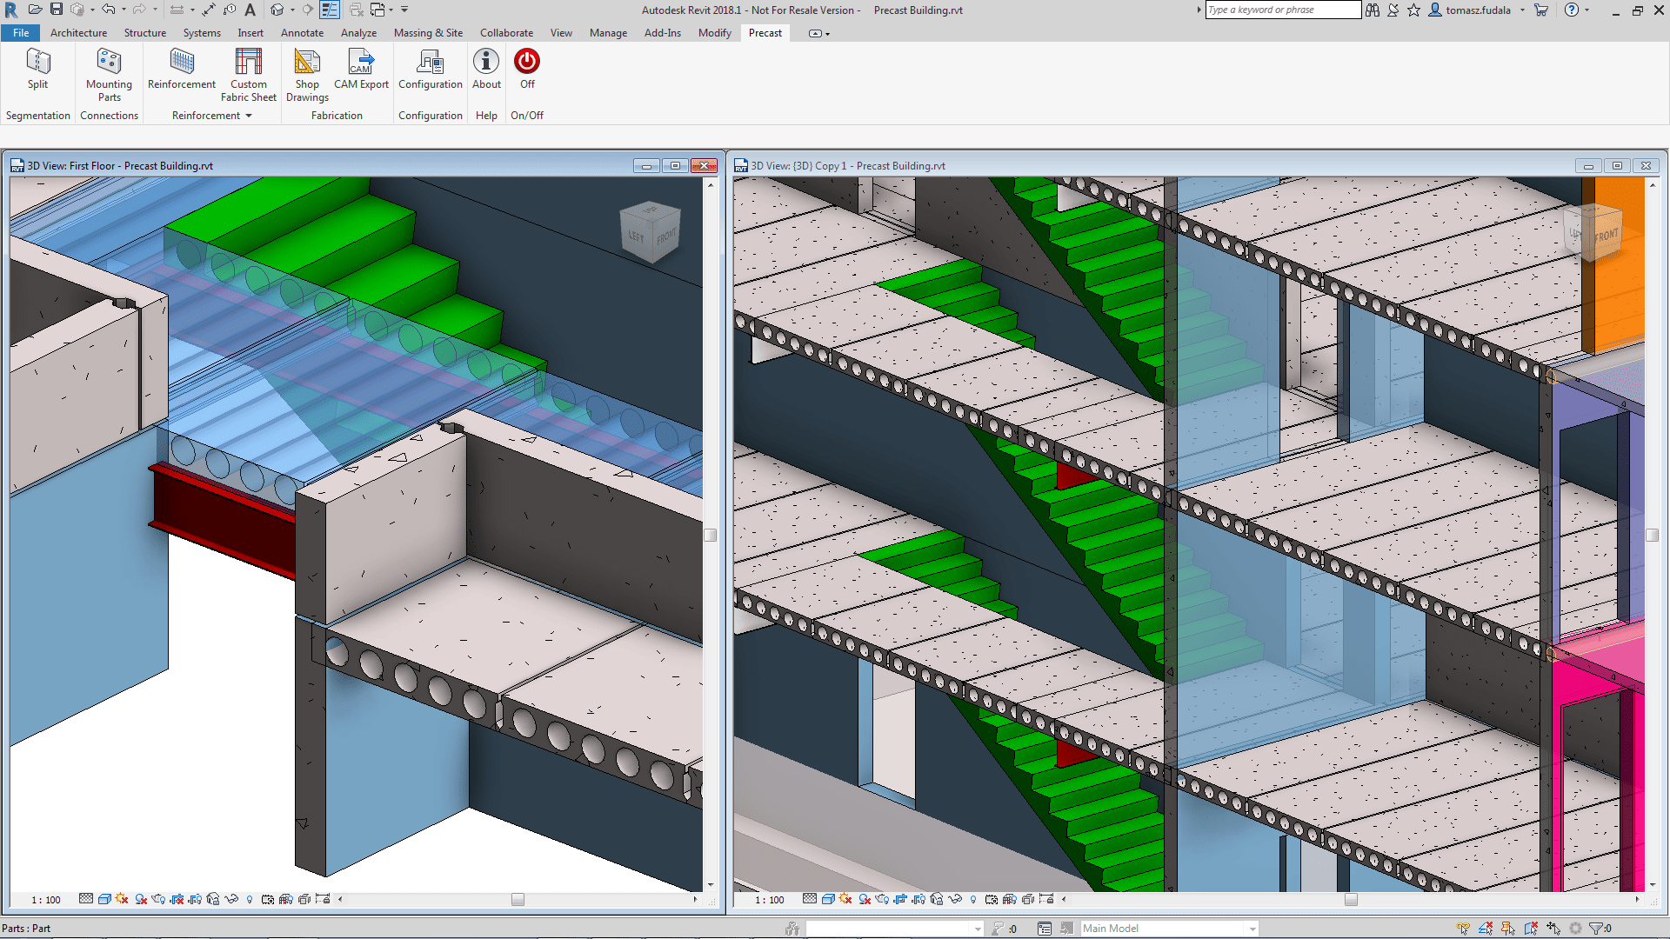Image resolution: width=1670 pixels, height=939 pixels.
Task: Switch to the Architecture ribbon tab
Action: point(78,32)
